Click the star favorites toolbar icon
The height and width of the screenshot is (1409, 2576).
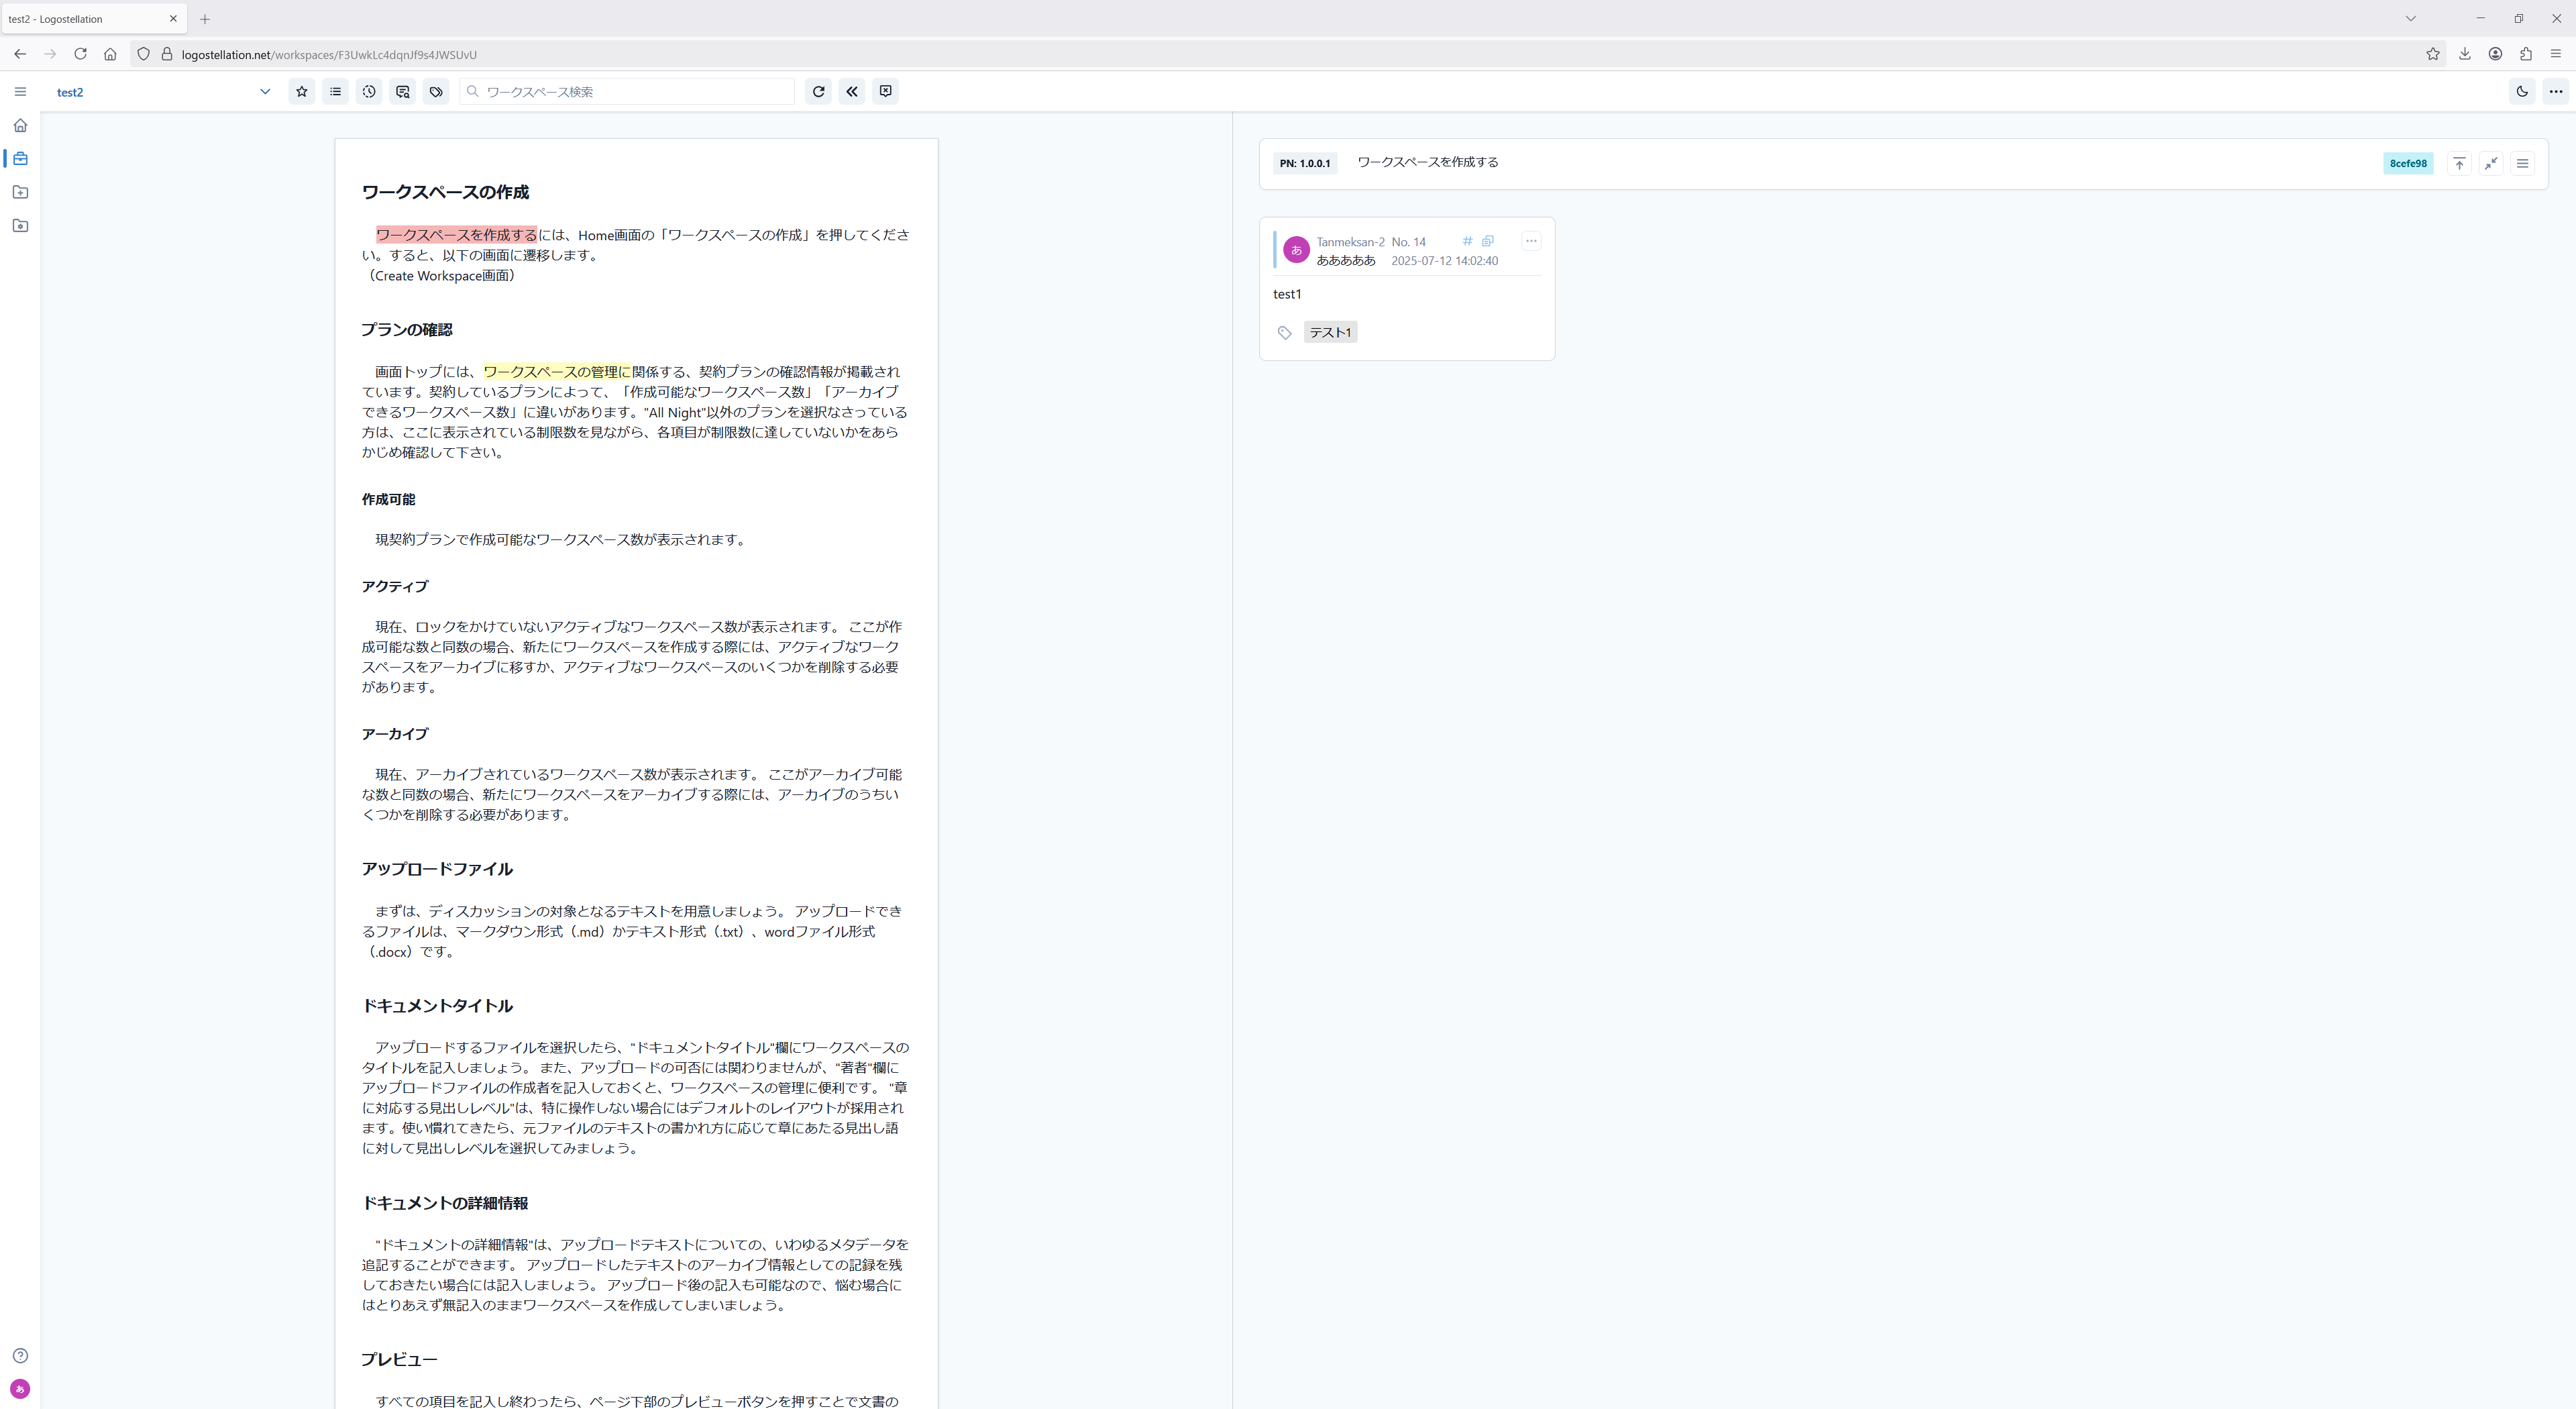(301, 91)
